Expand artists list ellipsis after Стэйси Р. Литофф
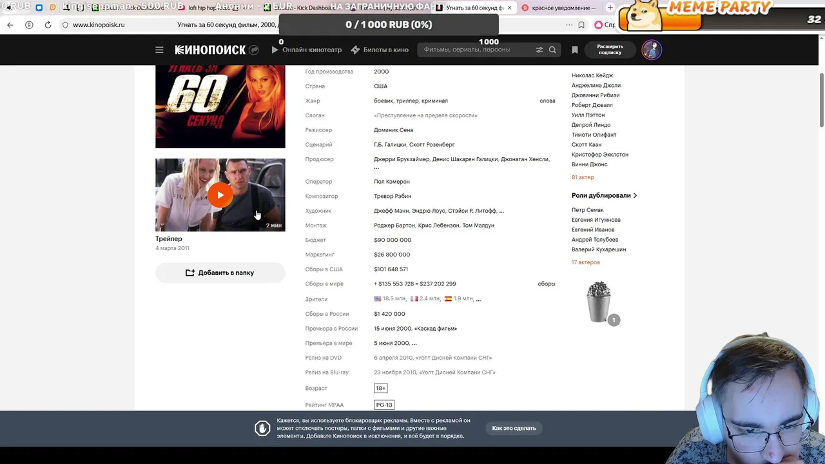The image size is (825, 464). (501, 211)
